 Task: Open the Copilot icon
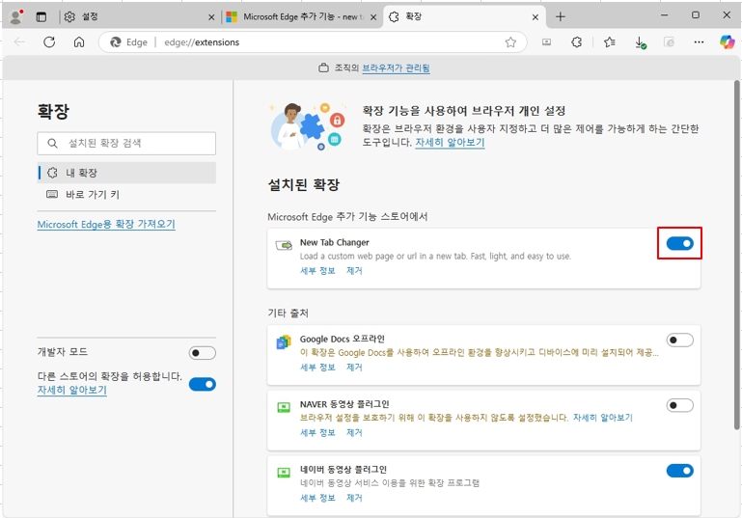point(727,42)
